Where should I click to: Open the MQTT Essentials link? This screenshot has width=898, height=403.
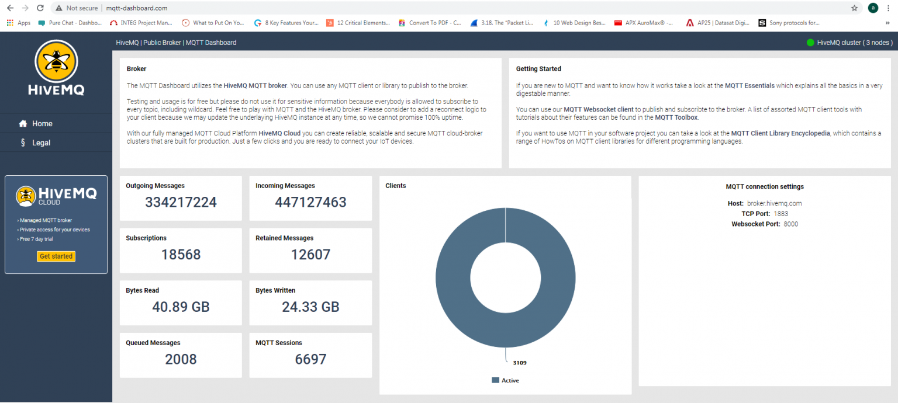750,85
